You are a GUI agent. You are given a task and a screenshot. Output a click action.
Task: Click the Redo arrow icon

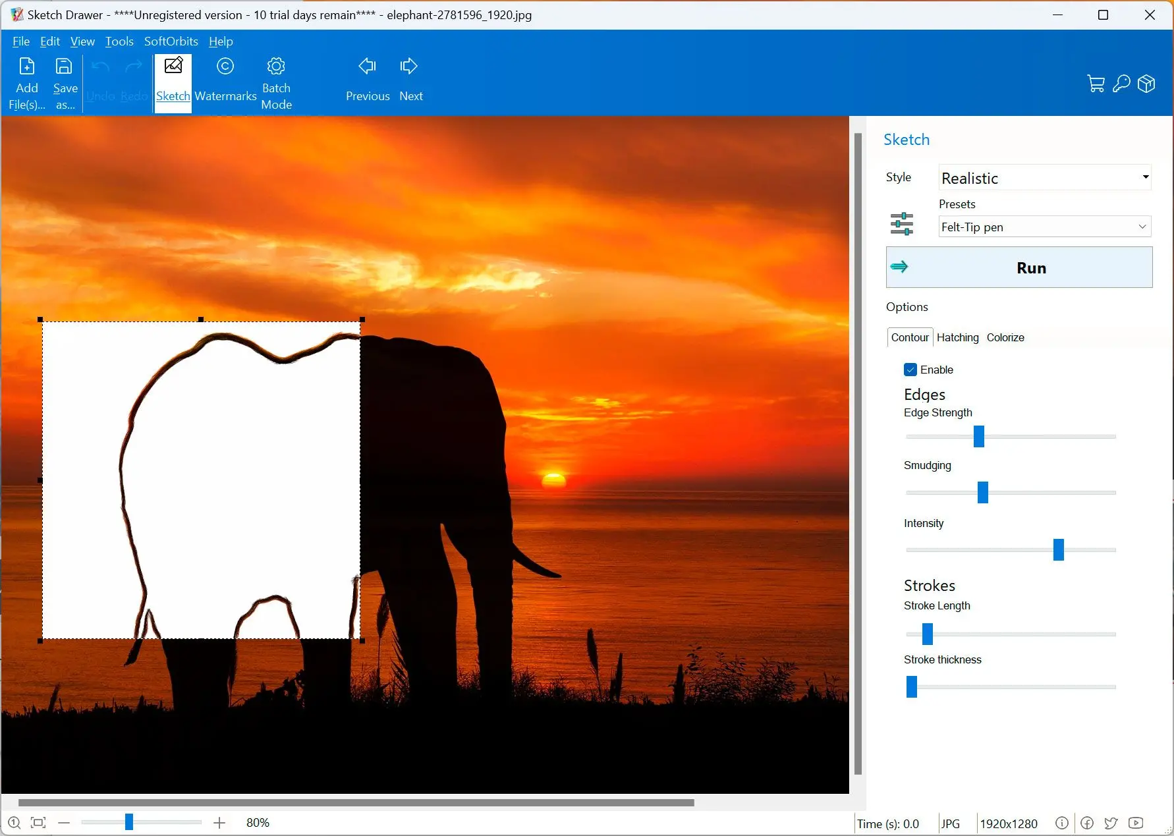click(x=134, y=66)
